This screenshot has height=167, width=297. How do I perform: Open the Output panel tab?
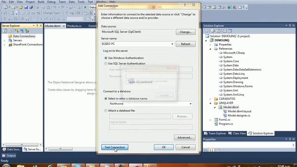(9, 156)
